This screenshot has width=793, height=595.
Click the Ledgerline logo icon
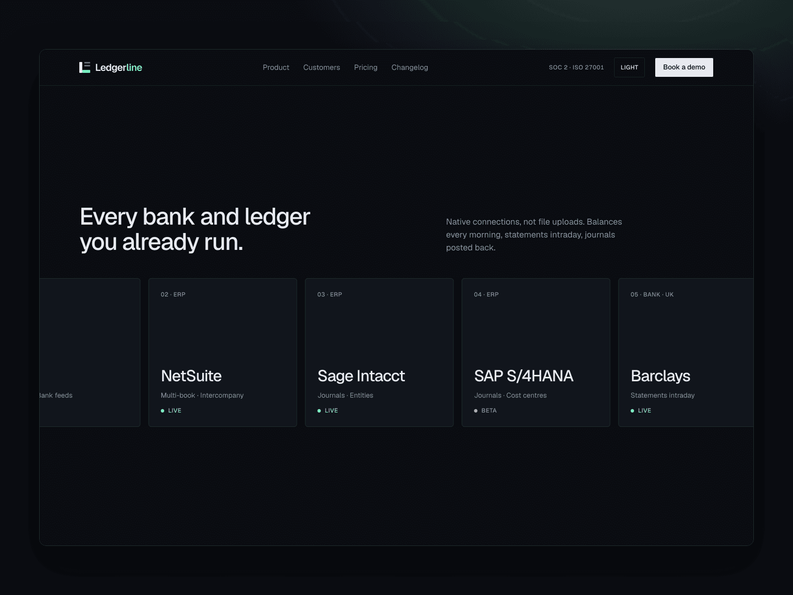pyautogui.click(x=85, y=67)
